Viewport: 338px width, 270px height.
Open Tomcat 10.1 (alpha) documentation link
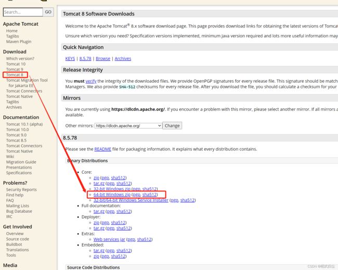(x=24, y=124)
